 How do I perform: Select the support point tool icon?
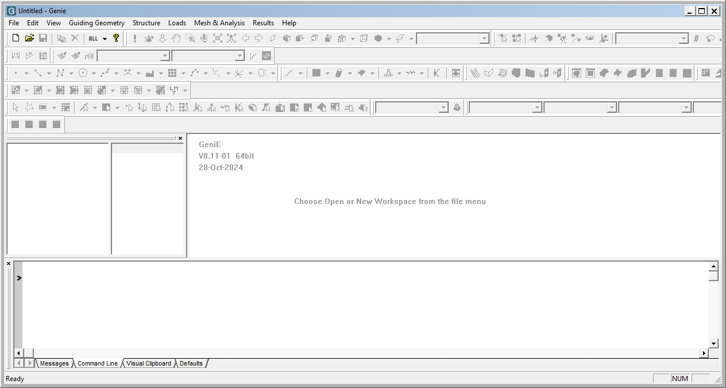pyautogui.click(x=388, y=73)
